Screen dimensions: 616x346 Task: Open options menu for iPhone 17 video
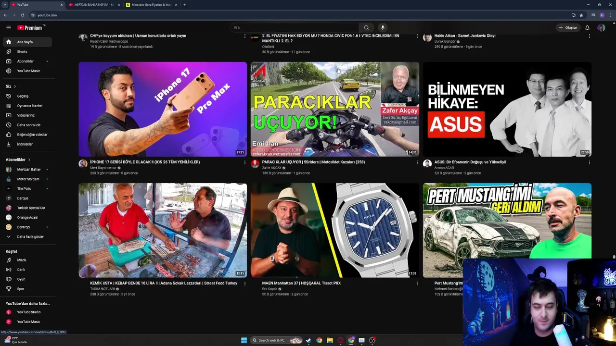pos(244,162)
